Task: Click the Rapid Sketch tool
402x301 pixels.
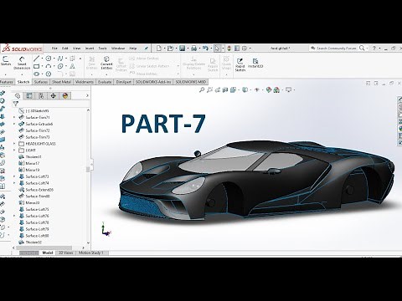Action: pos(240,64)
